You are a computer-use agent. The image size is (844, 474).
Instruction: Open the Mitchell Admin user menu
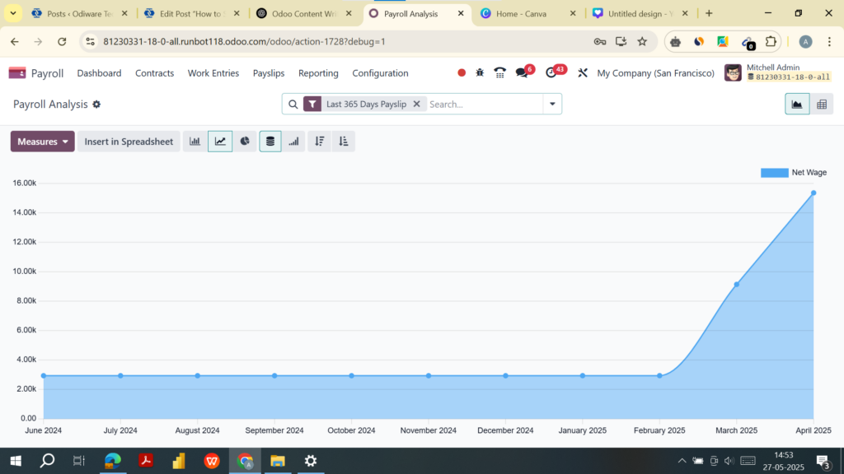click(775, 72)
